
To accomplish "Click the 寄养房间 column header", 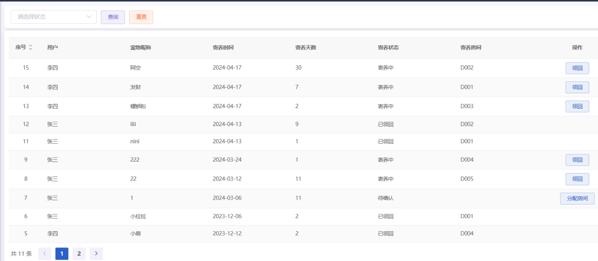I will (x=471, y=47).
